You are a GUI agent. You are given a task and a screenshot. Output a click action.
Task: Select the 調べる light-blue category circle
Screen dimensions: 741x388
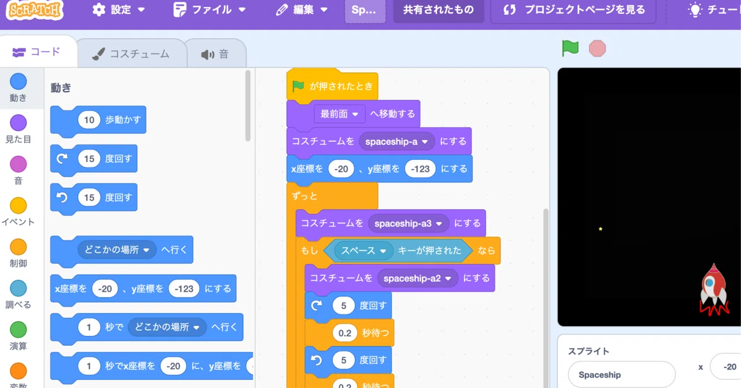pos(19,288)
